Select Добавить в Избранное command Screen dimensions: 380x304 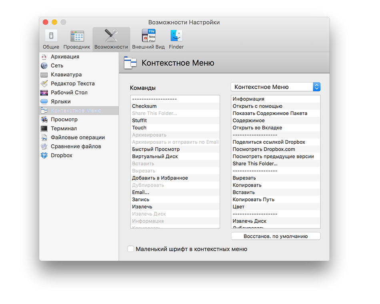tap(175, 178)
